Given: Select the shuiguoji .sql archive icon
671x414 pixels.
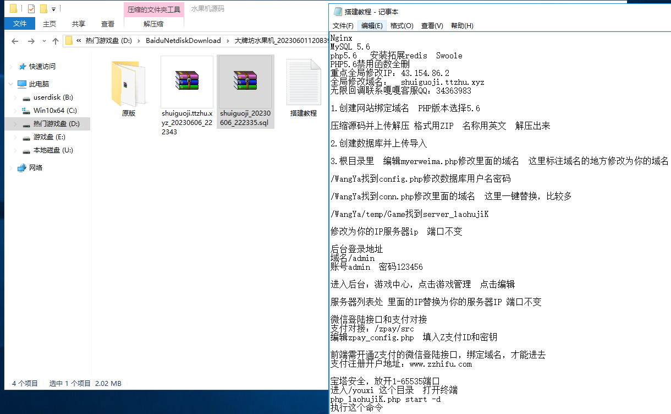Looking at the screenshot, I should pos(245,80).
